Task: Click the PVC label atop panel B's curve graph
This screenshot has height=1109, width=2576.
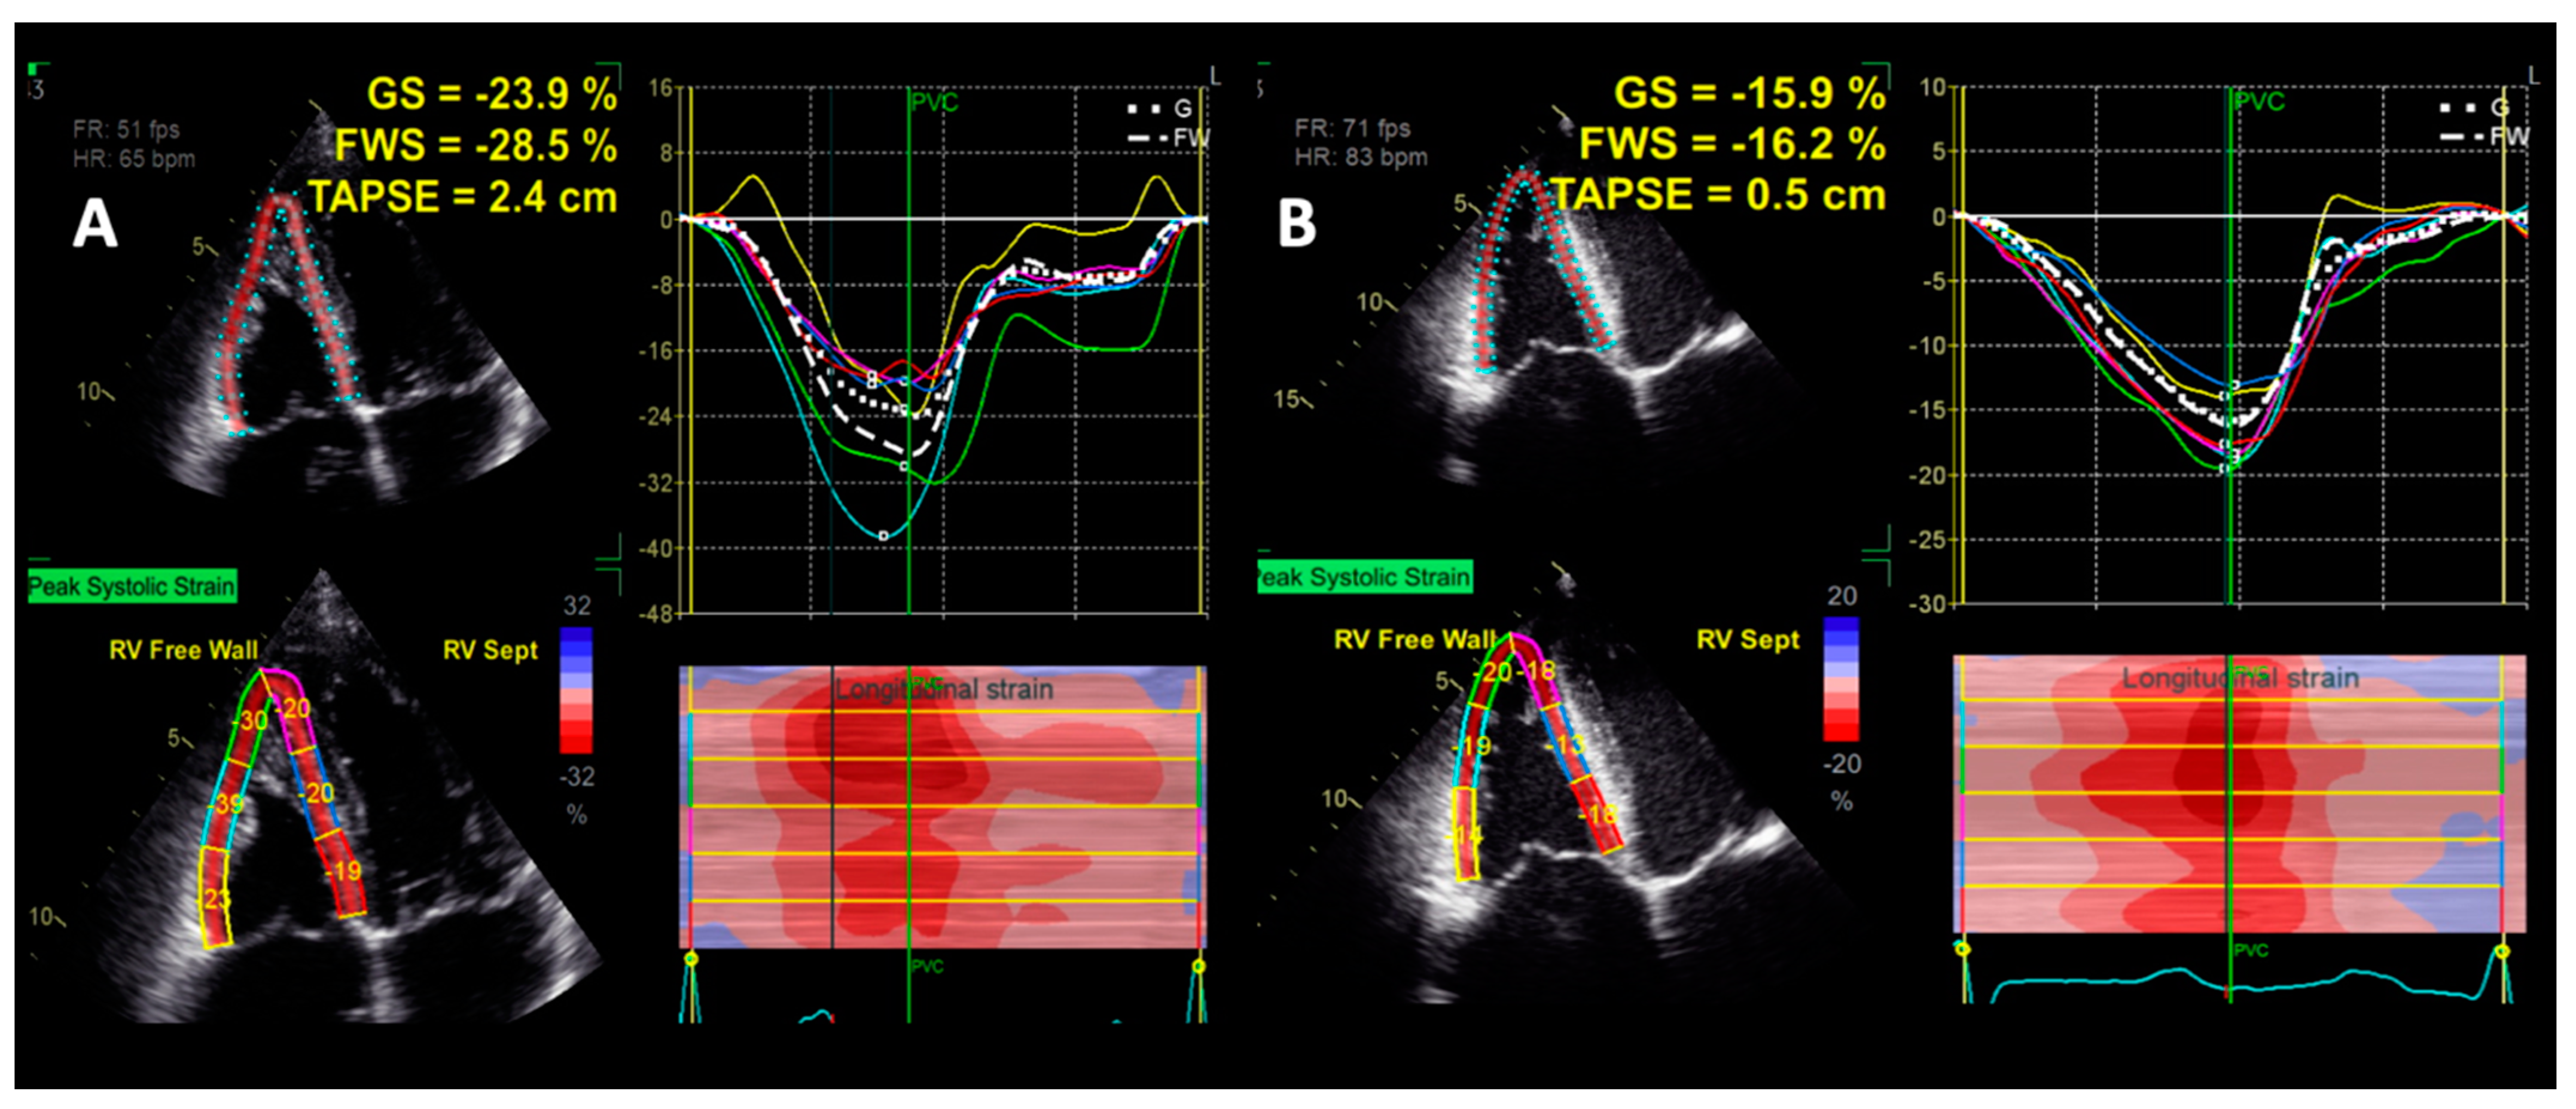Action: point(2259,102)
